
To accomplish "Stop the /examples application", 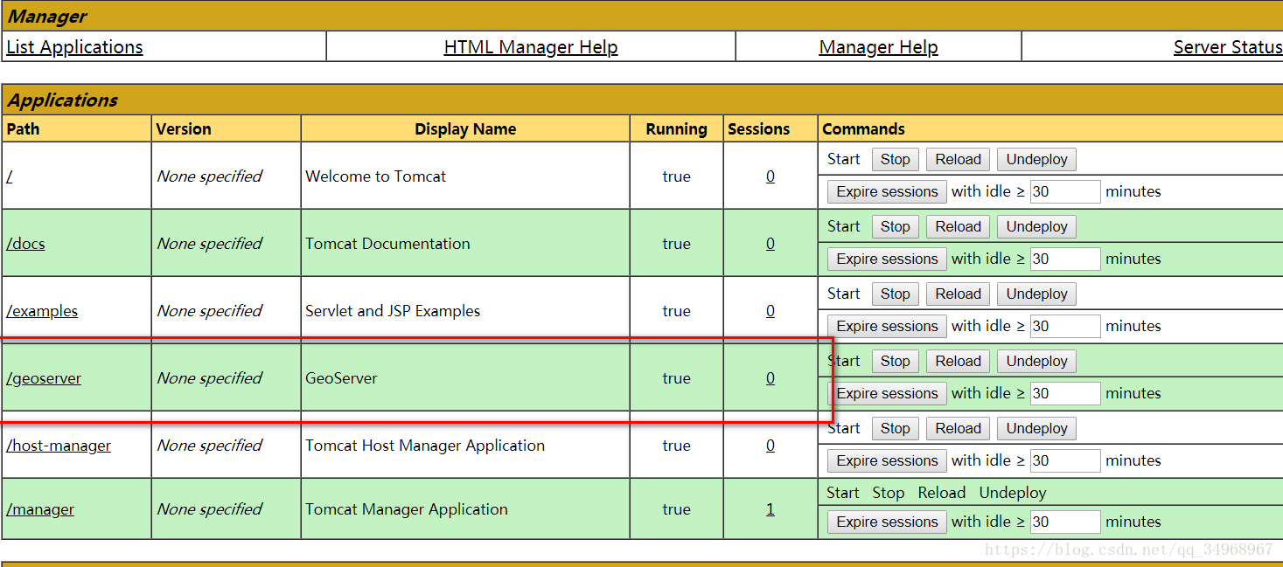I will tap(896, 294).
